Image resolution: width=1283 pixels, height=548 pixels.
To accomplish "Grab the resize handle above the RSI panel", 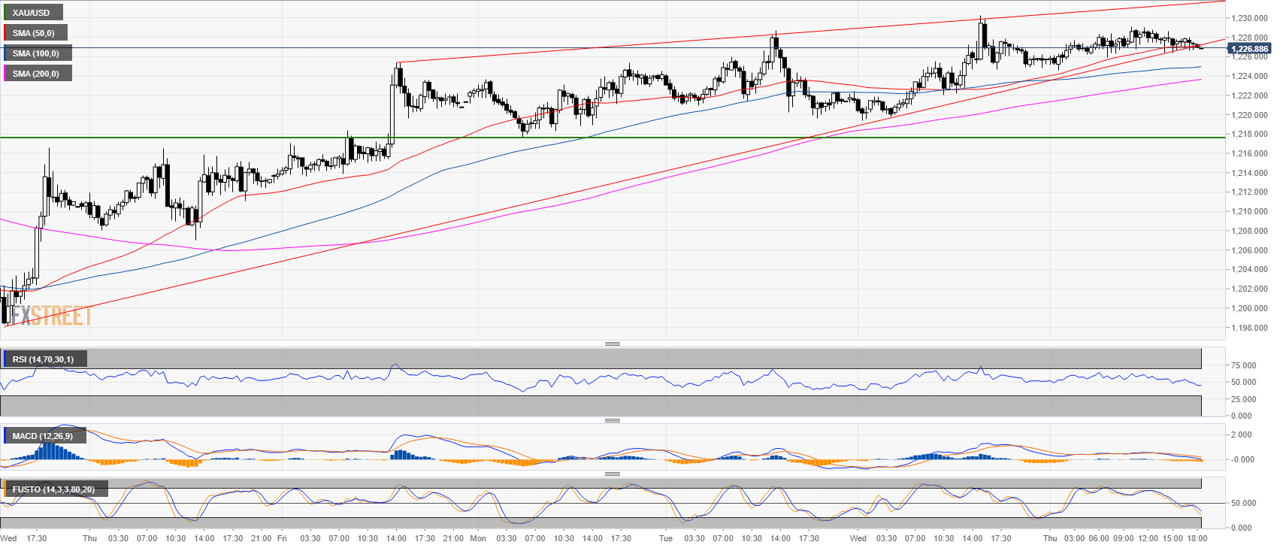I will point(612,344).
